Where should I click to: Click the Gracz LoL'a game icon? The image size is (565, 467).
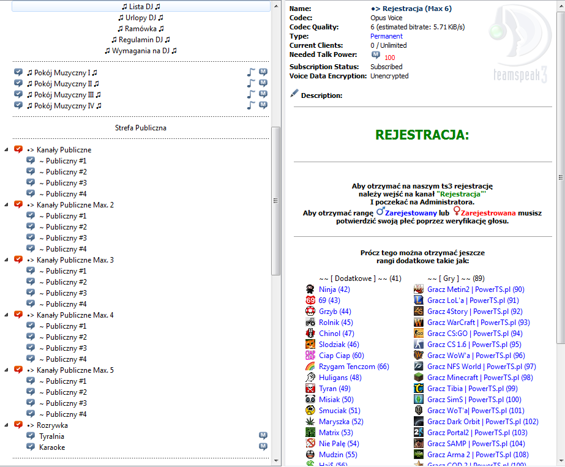(x=418, y=300)
